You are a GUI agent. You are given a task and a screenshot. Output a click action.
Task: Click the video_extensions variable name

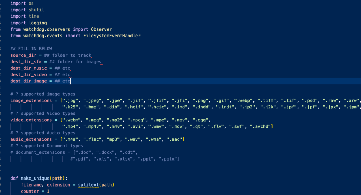pos(31,120)
